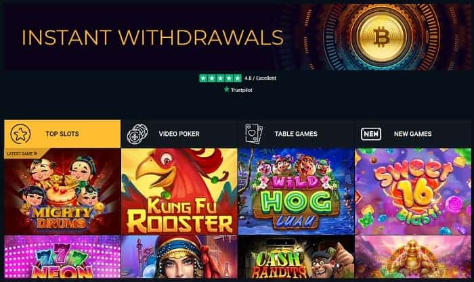Screen dimensions: 474x282
Task: Click the Instant Withdrawals banner
Action: pos(238,37)
